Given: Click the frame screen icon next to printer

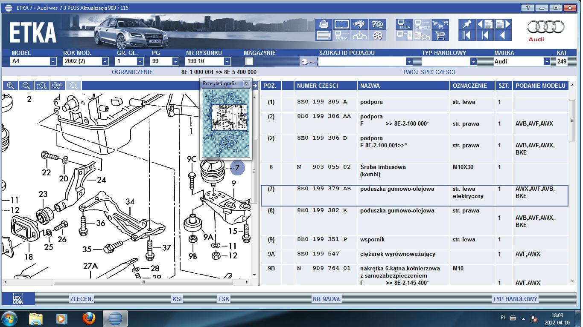Looking at the screenshot, I should pos(342,24).
